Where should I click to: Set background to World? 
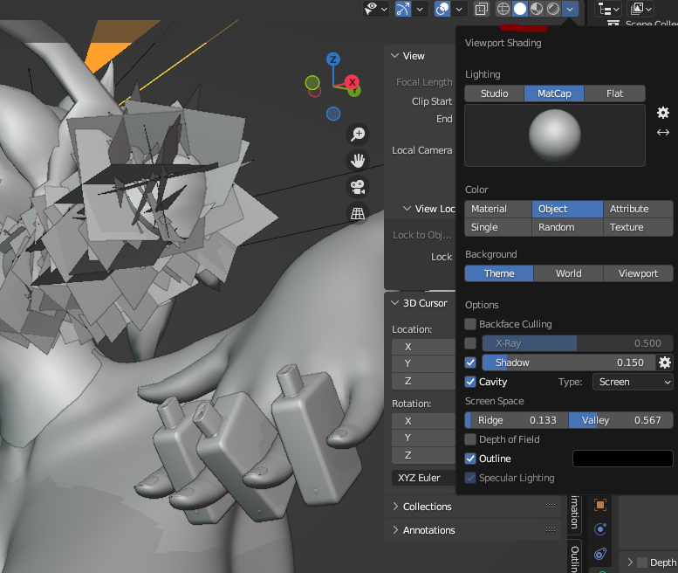[568, 273]
